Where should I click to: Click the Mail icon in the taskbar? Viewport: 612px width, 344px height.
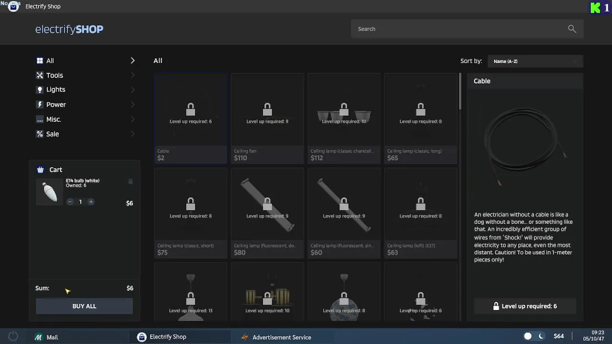[38, 337]
